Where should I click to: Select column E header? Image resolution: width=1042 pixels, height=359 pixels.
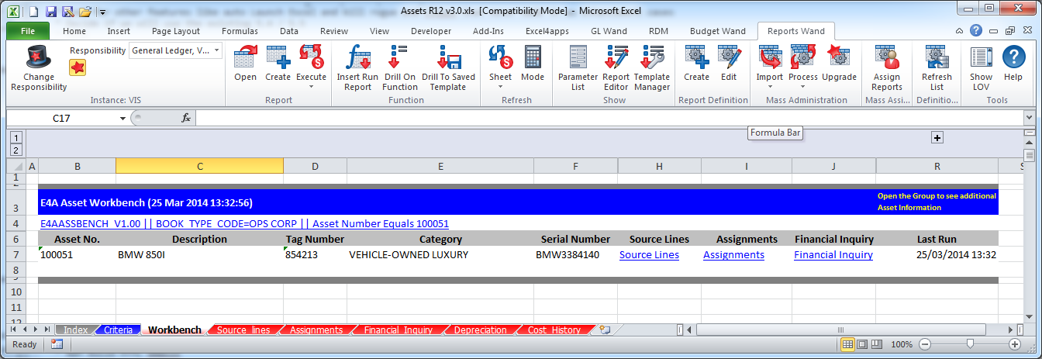[440, 166]
